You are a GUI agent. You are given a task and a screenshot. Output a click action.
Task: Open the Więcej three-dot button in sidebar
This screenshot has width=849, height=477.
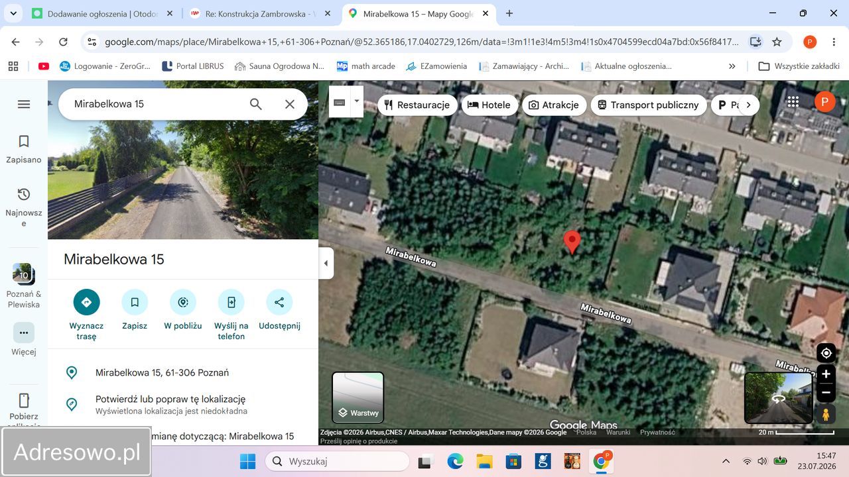click(x=24, y=333)
